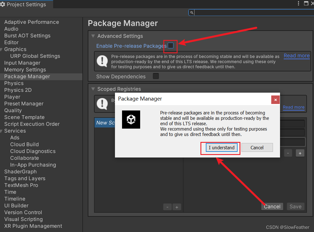Open Ads under Services
The height and width of the screenshot is (232, 314).
click(x=15, y=138)
